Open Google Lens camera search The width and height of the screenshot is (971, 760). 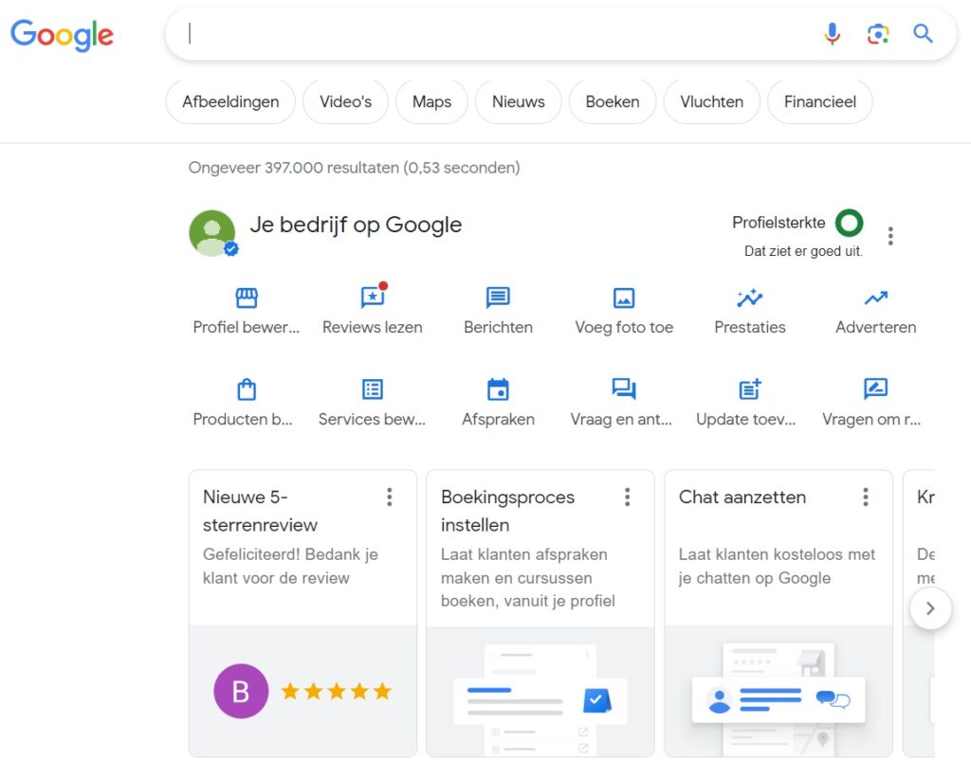878,33
